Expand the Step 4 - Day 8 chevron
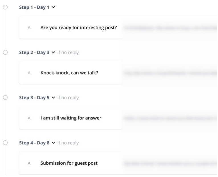 (x=53, y=143)
